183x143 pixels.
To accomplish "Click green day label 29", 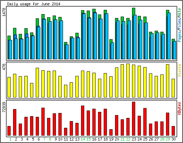I will click(x=168, y=139).
